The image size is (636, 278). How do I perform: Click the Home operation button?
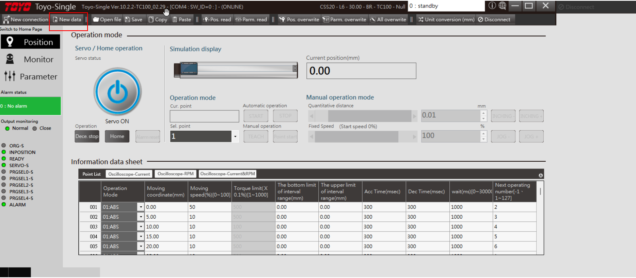tap(117, 136)
